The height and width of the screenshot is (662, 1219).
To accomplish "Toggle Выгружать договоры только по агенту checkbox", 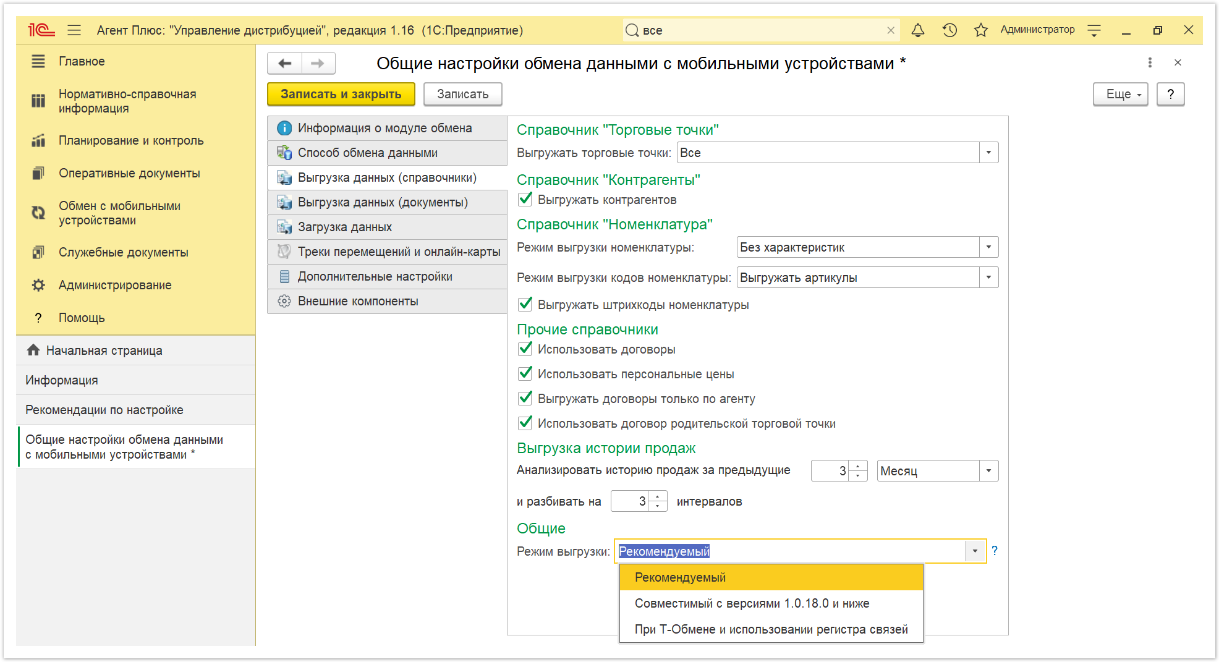I will click(525, 398).
